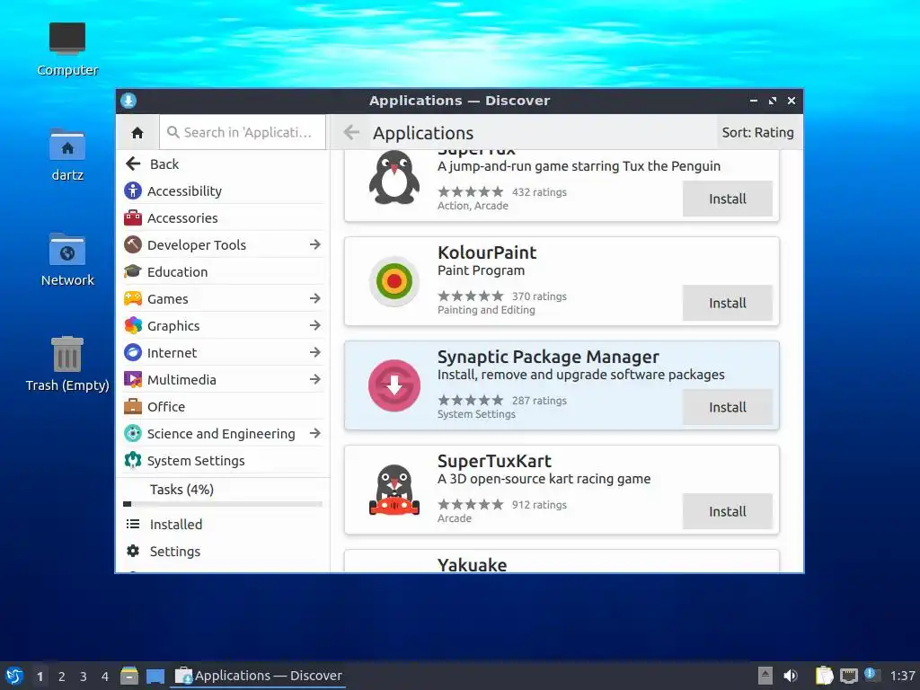Click the Education graduation cap icon
Image resolution: width=920 pixels, height=690 pixels.
pyautogui.click(x=133, y=271)
